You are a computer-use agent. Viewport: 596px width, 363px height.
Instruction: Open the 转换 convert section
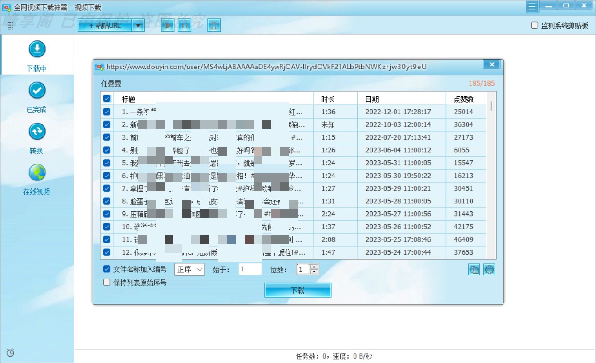(x=37, y=138)
